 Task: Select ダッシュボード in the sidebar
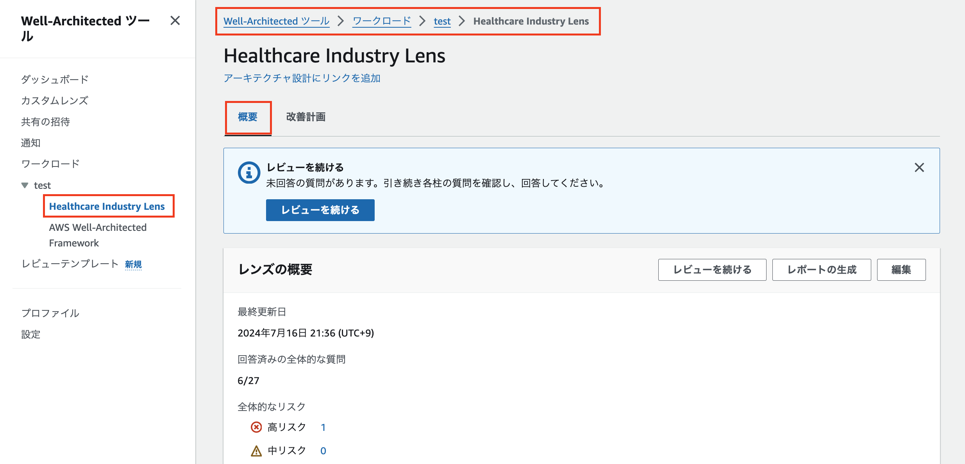[55, 80]
